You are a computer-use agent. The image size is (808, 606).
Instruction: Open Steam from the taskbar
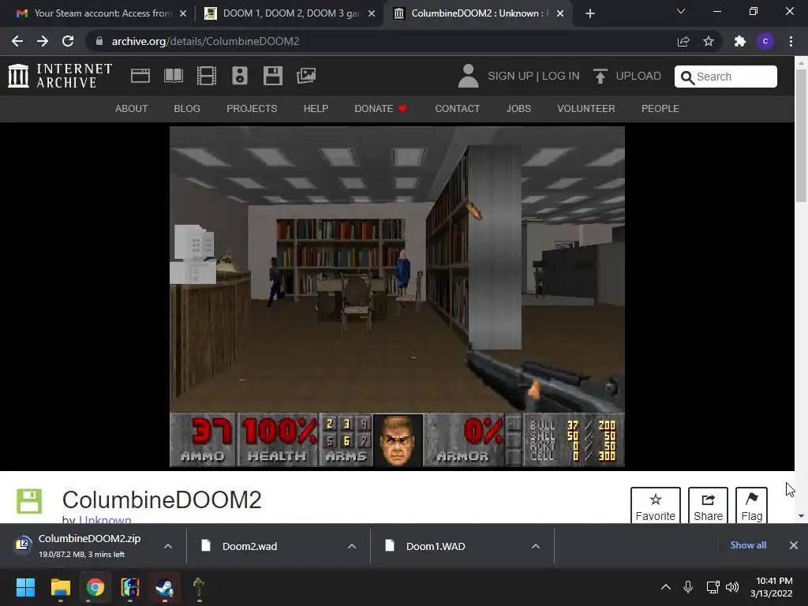(165, 587)
